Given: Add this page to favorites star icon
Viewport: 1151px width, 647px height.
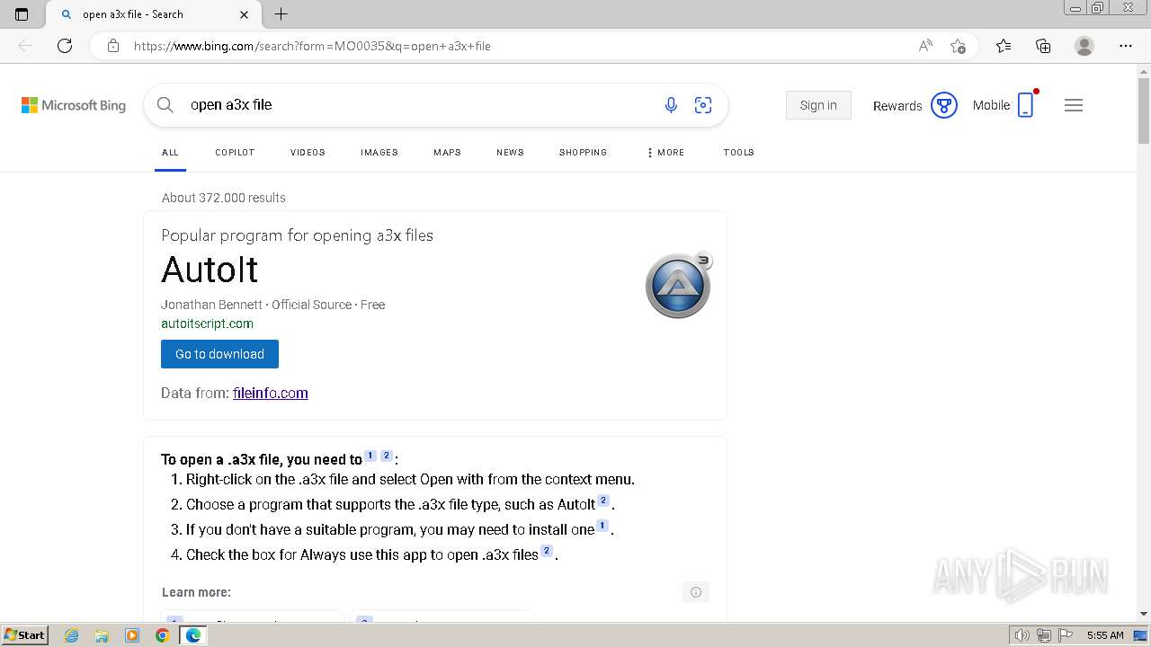Looking at the screenshot, I should (959, 46).
